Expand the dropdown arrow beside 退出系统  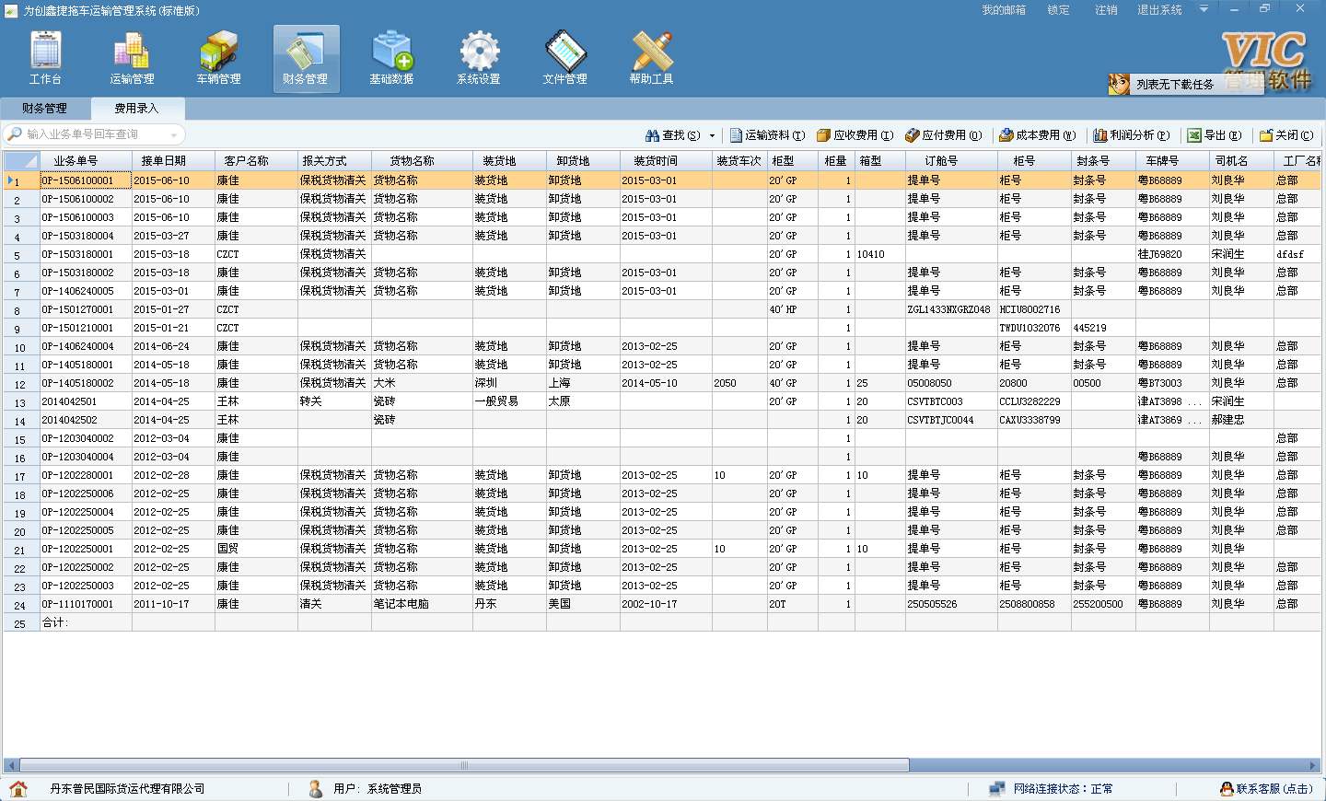[x=1204, y=9]
